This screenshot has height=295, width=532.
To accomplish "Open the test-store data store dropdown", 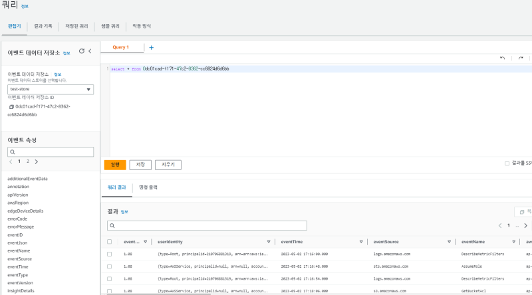I will [x=51, y=90].
